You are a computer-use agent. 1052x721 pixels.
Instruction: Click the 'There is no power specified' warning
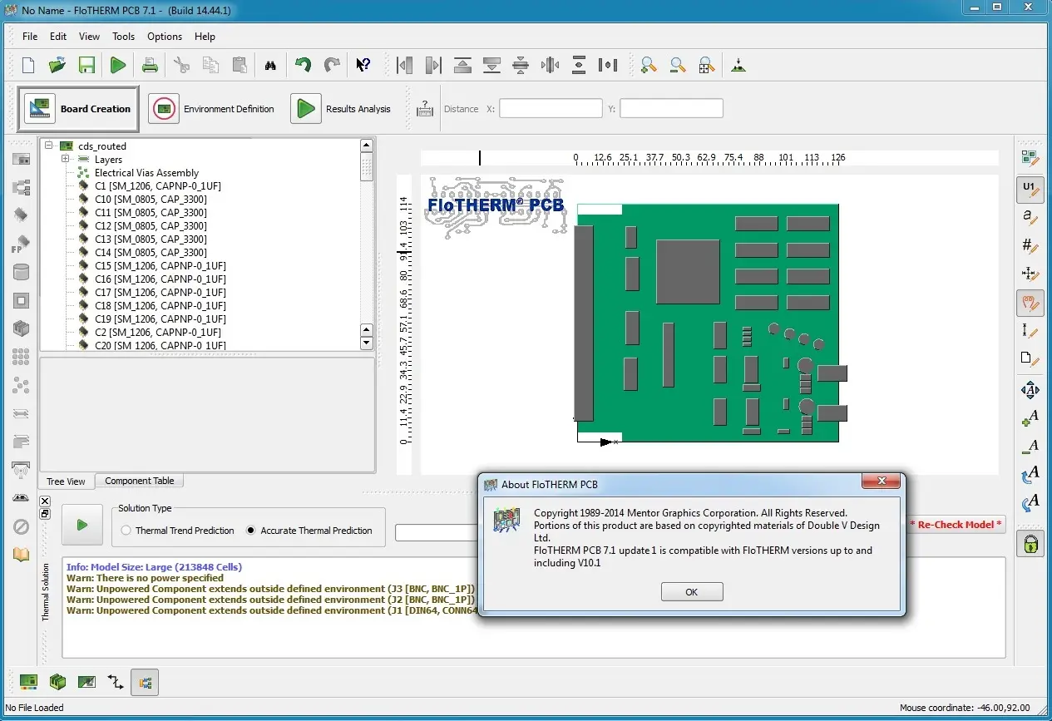tap(145, 577)
